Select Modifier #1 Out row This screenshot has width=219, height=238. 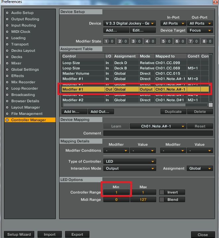pos(135,89)
